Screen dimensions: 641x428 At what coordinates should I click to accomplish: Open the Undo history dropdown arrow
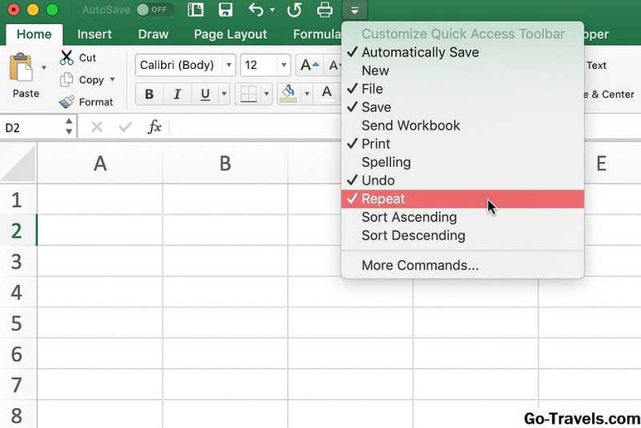pos(272,10)
